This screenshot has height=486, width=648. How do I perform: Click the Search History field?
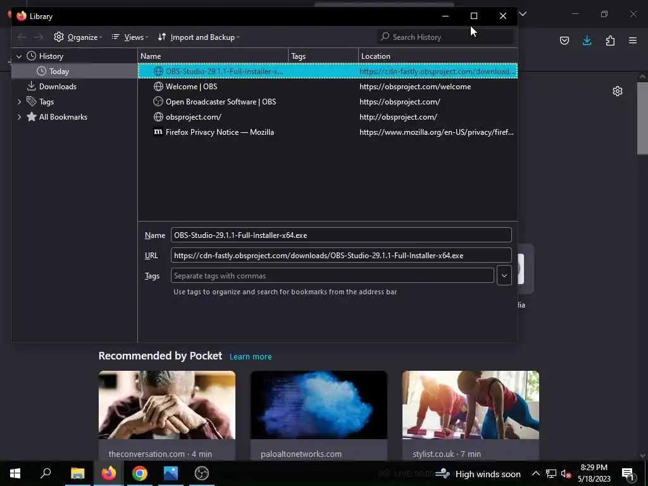tap(445, 37)
